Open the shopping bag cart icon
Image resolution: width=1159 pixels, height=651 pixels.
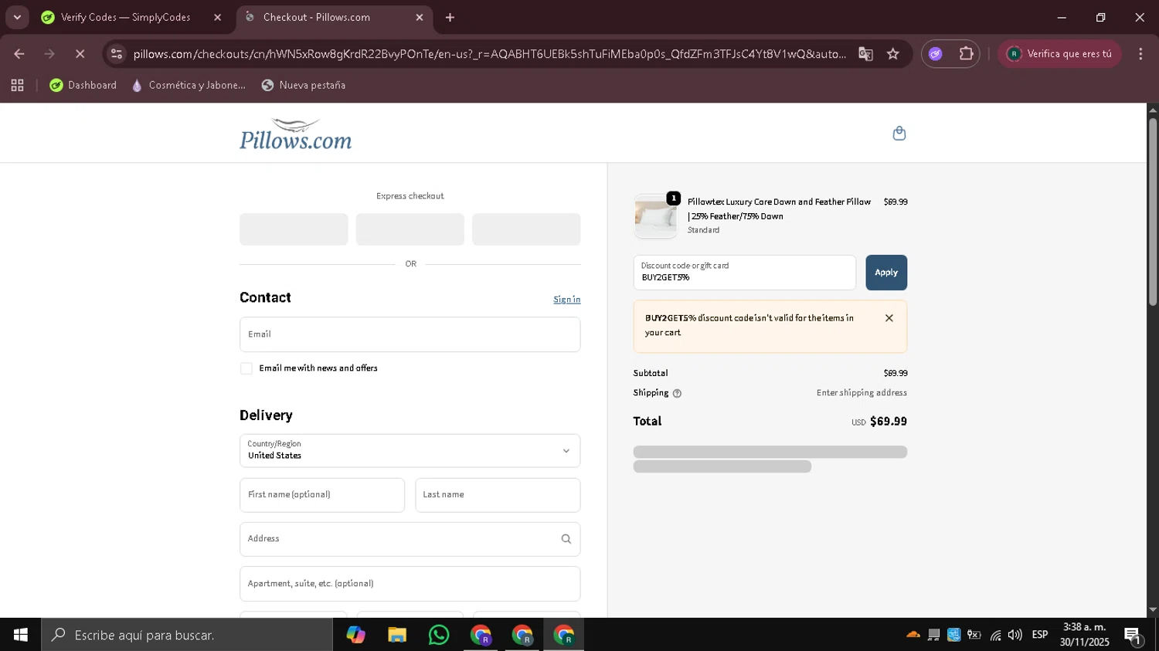(x=899, y=133)
